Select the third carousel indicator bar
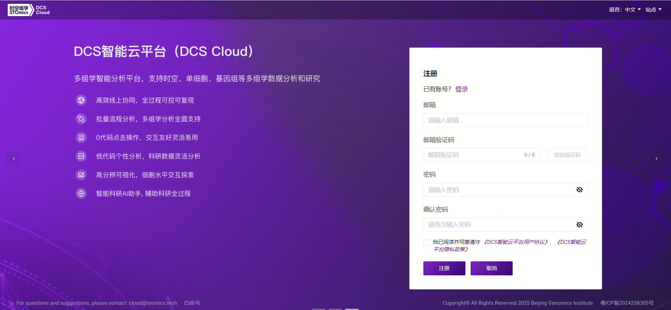This screenshot has width=671, height=310. pyautogui.click(x=352, y=309)
